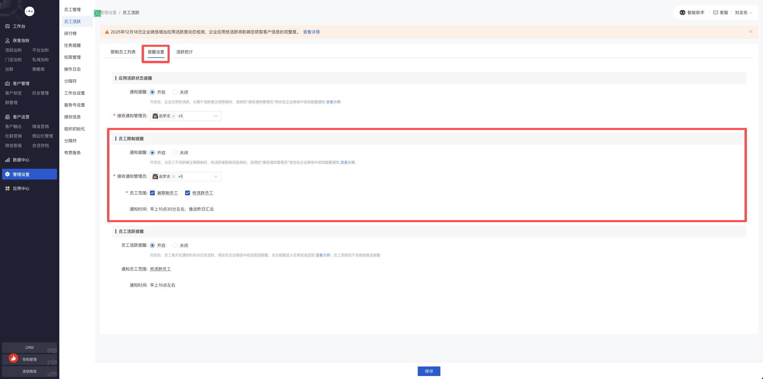Click the red thumbs-up floating badge
The height and width of the screenshot is (379, 763).
pyautogui.click(x=13, y=358)
